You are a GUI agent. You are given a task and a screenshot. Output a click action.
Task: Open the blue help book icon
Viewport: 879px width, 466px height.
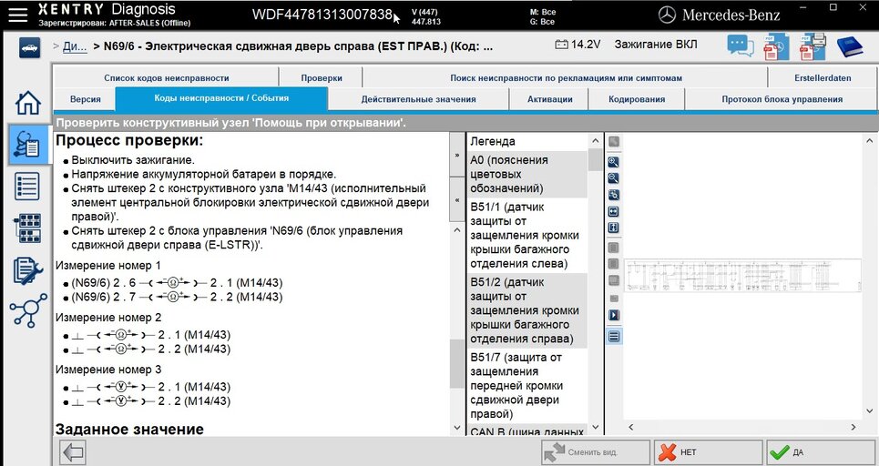850,46
